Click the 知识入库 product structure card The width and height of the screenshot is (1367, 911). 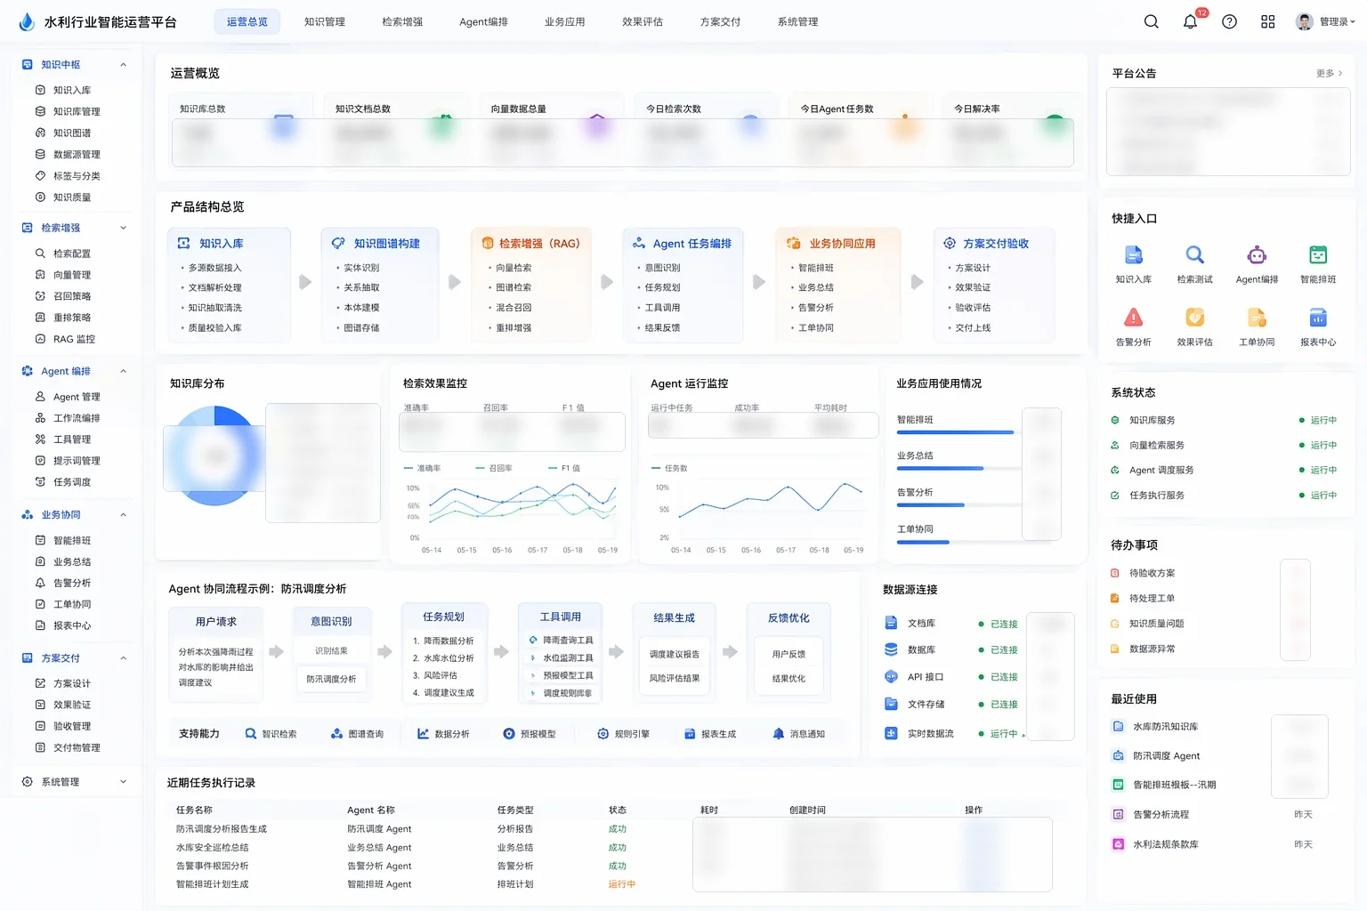point(229,285)
